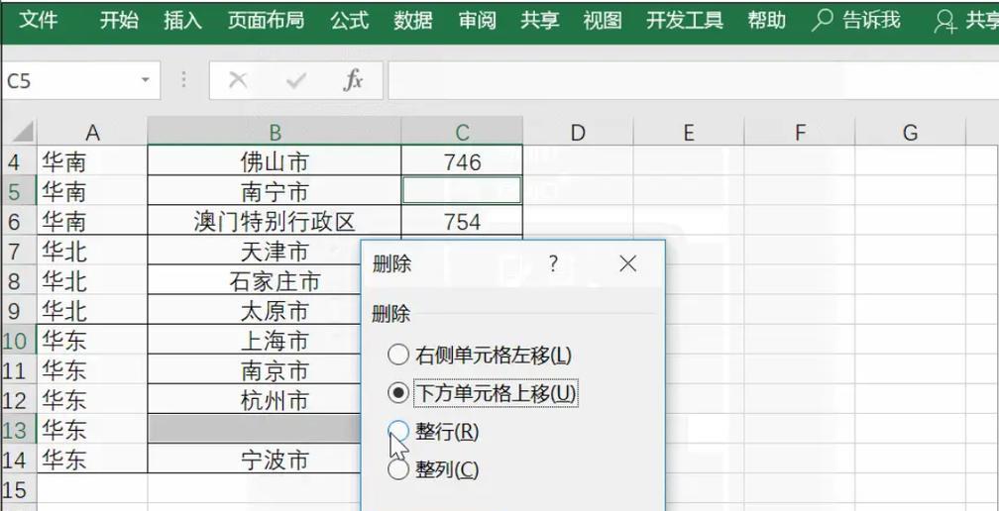
Task: Click cell containing 天津市
Action: 255,252
